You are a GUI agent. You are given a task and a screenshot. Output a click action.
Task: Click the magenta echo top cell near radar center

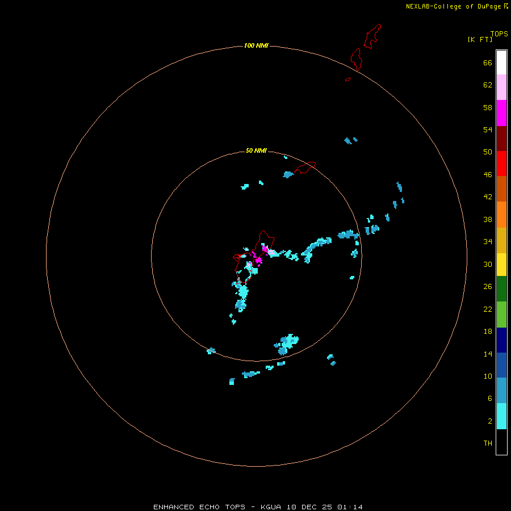[x=258, y=260]
